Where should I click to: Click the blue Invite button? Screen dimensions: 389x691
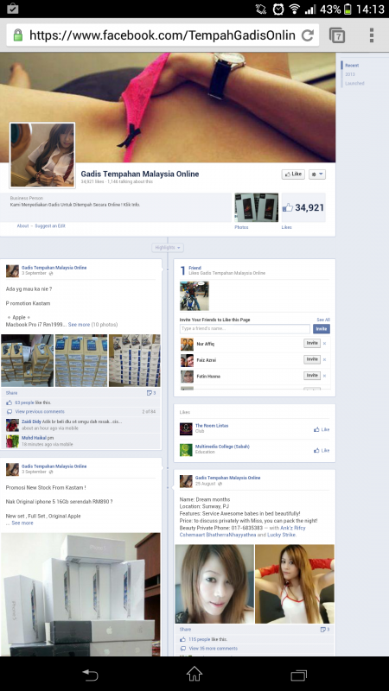click(322, 329)
